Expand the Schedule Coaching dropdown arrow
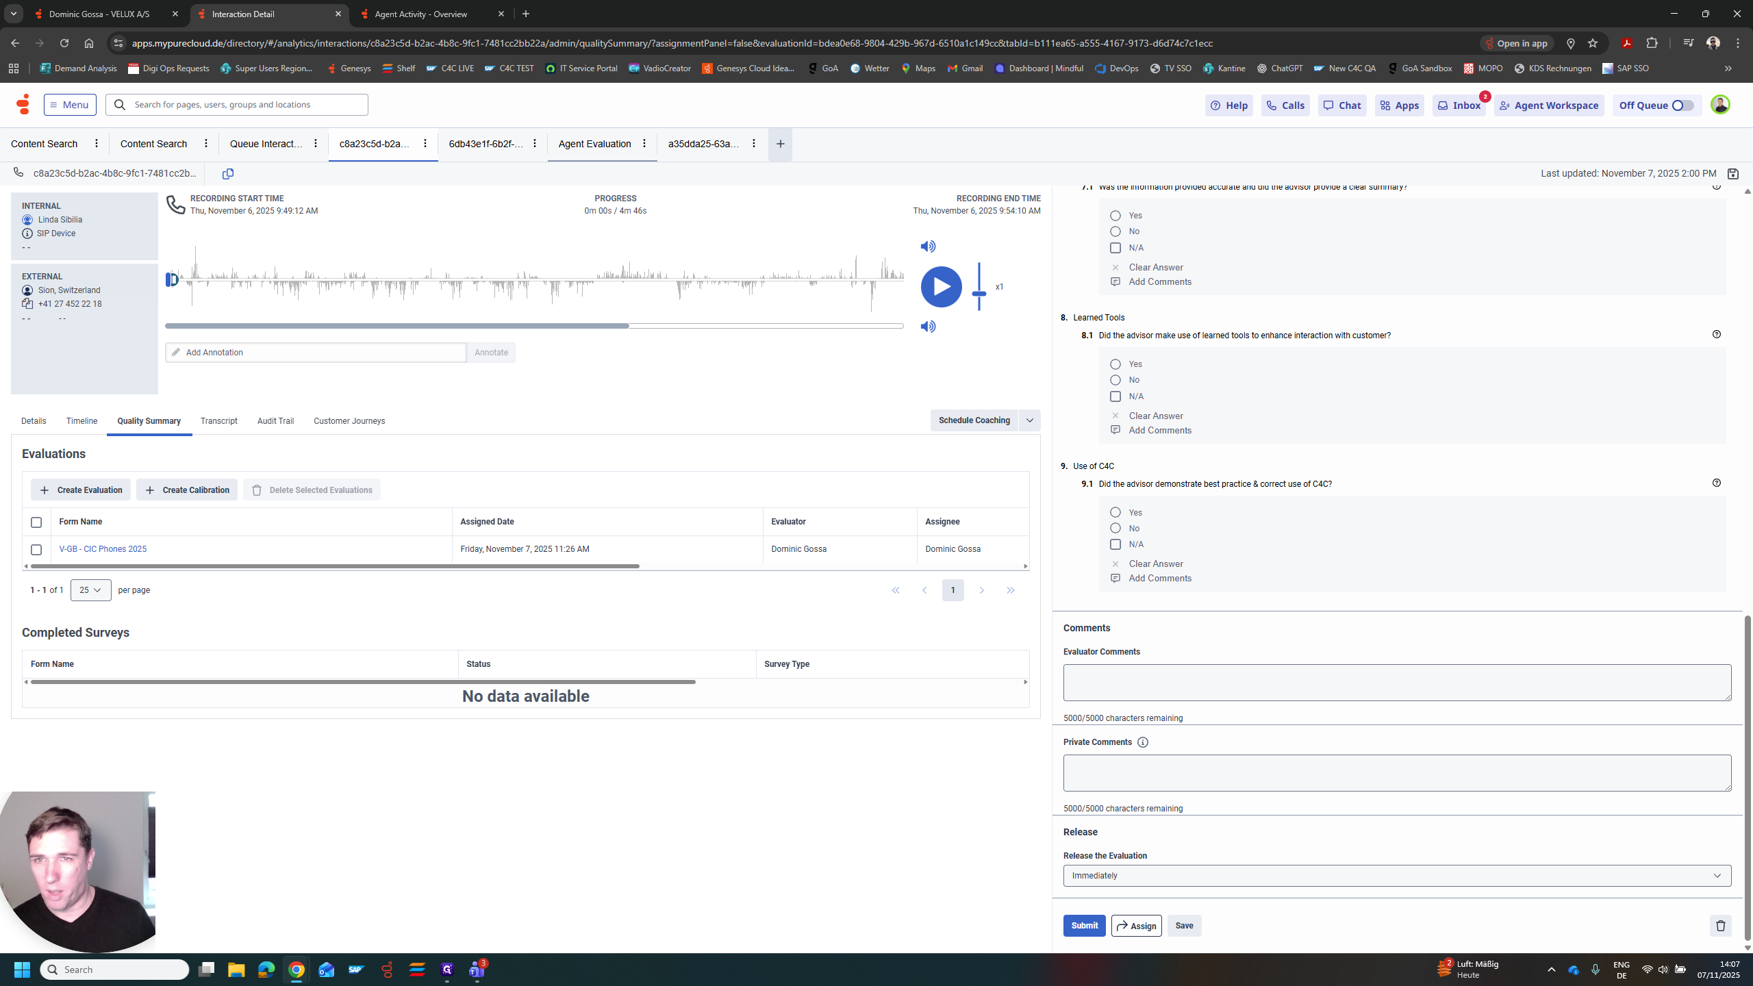The width and height of the screenshot is (1753, 986). 1030,420
